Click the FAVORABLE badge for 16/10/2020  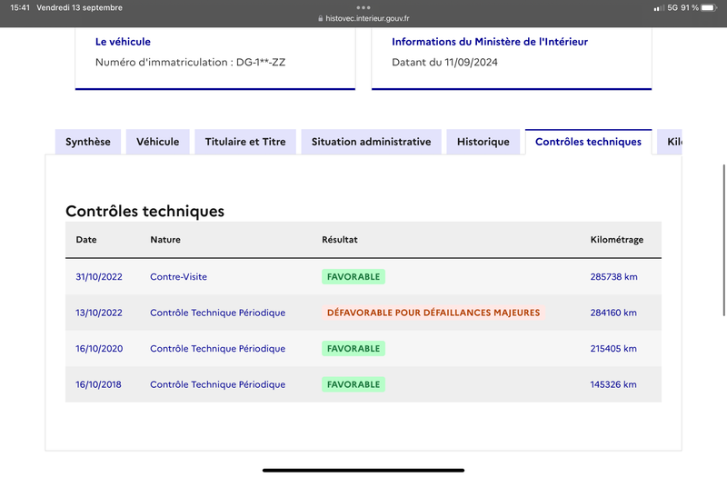[x=354, y=349]
